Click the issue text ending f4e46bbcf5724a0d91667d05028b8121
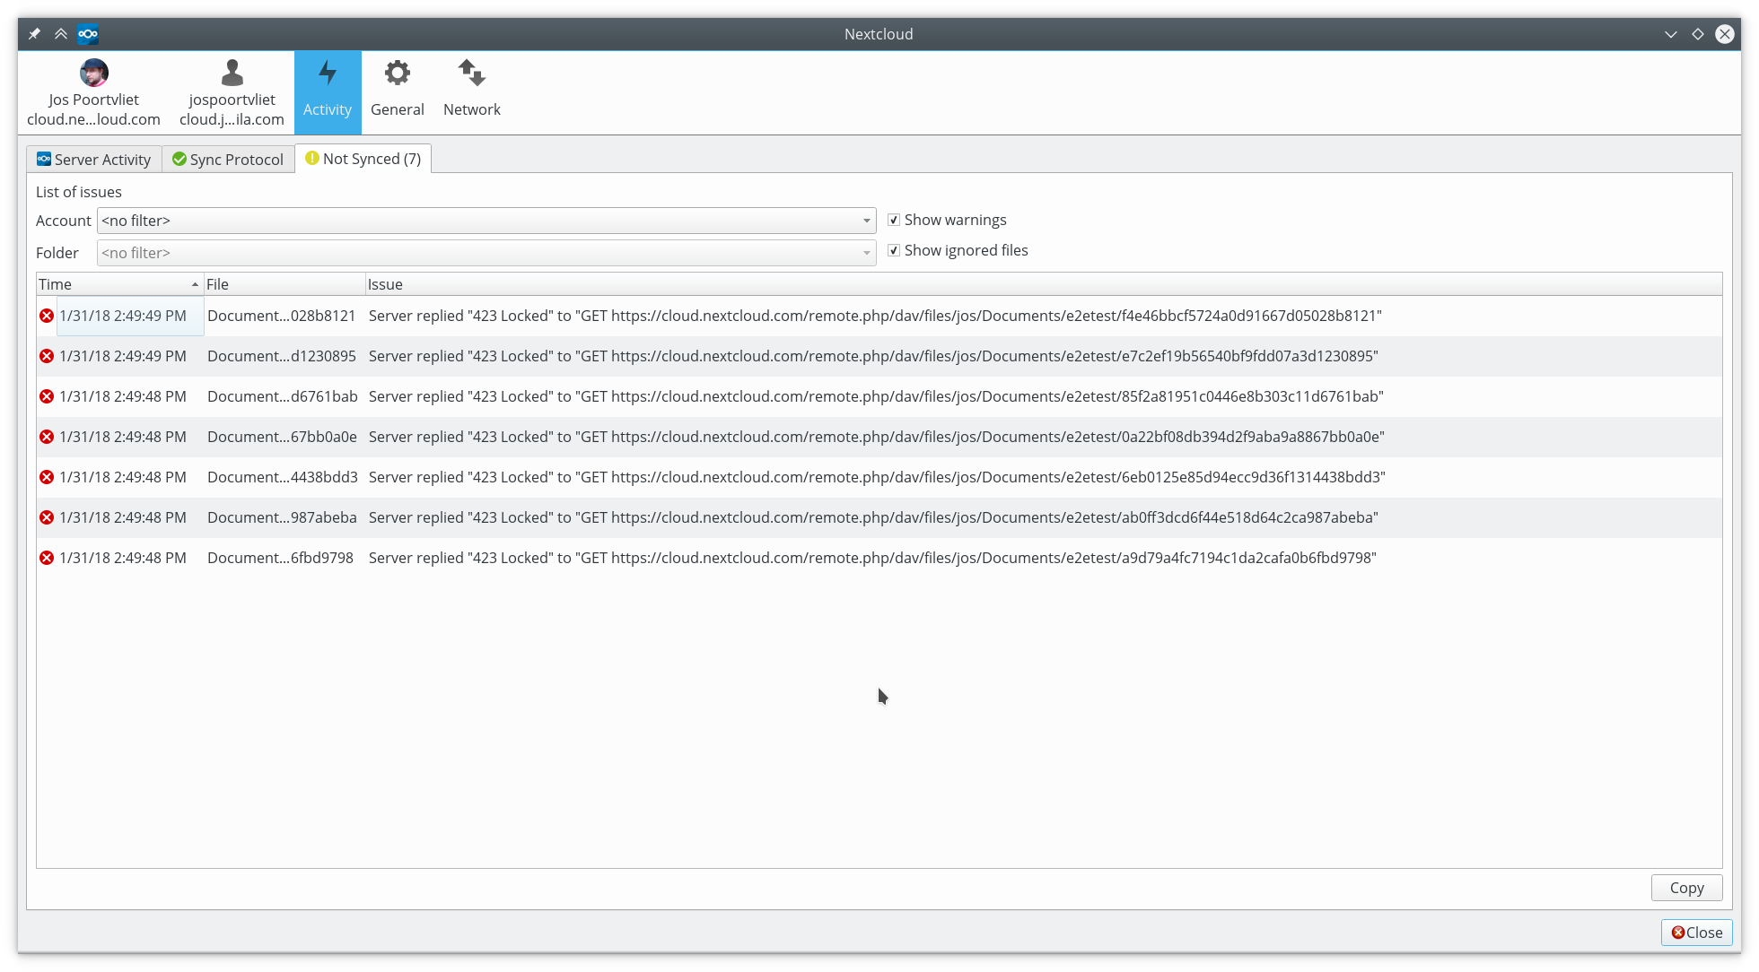The image size is (1759, 972). tap(875, 316)
